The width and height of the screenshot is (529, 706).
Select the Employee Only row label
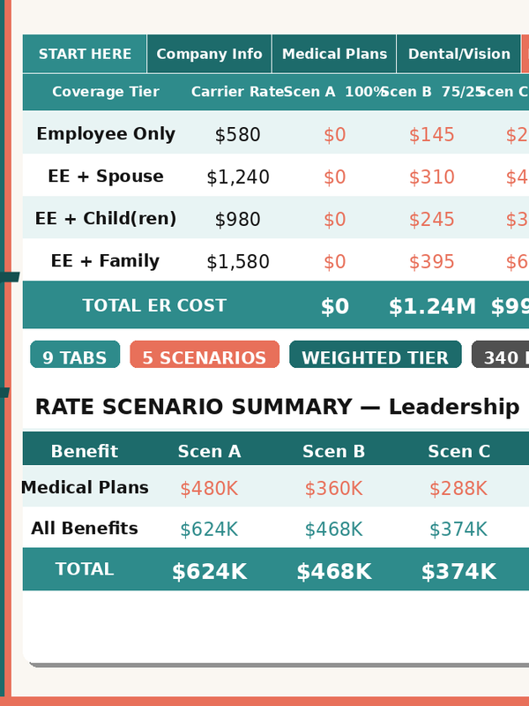[106, 134]
